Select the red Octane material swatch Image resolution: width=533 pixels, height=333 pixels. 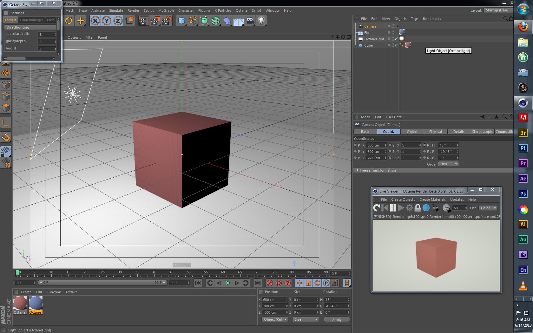(x=20, y=304)
